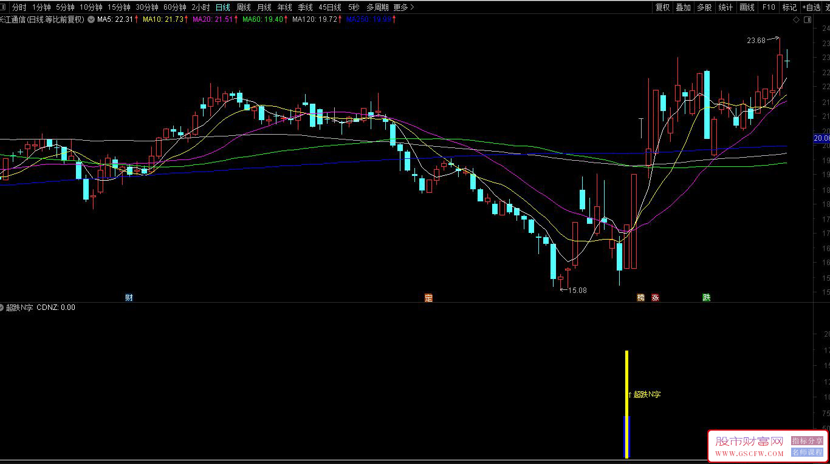Click the 15.08 low price annotation

[x=577, y=291]
